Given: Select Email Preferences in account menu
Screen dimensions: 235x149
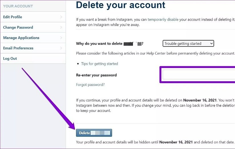Looking at the screenshot, I should [18, 48].
